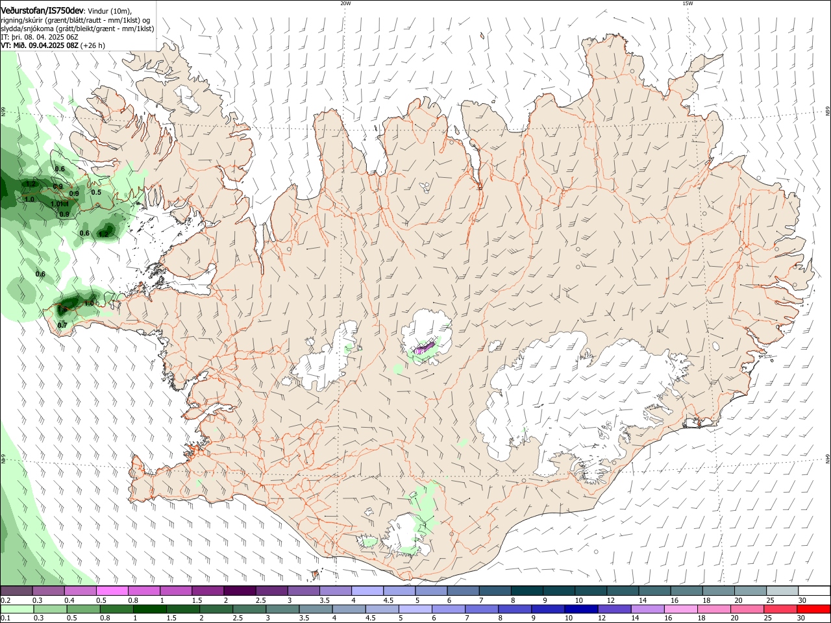831x623 pixels.
Task: Click the light grey 25 mm snow swatch
Action: [x=782, y=591]
